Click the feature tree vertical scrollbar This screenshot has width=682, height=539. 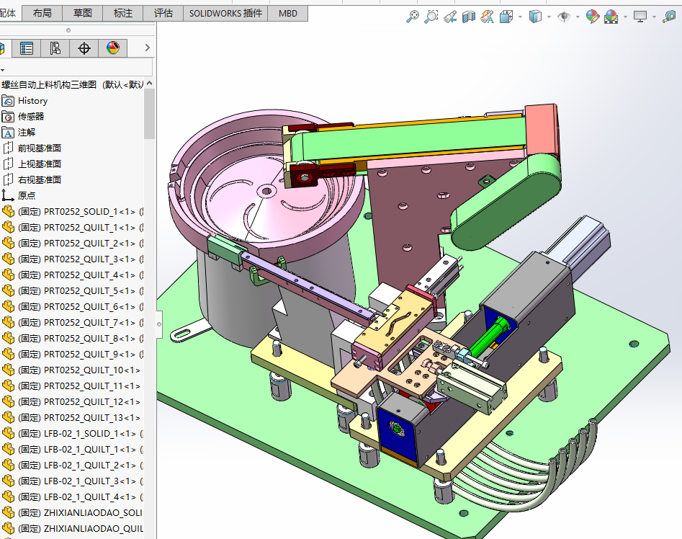pyautogui.click(x=150, y=114)
